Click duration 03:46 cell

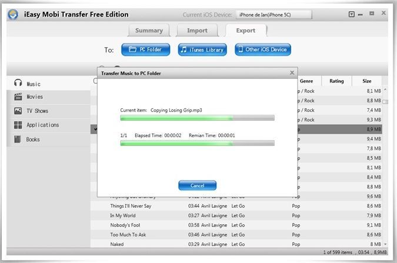tap(194, 235)
